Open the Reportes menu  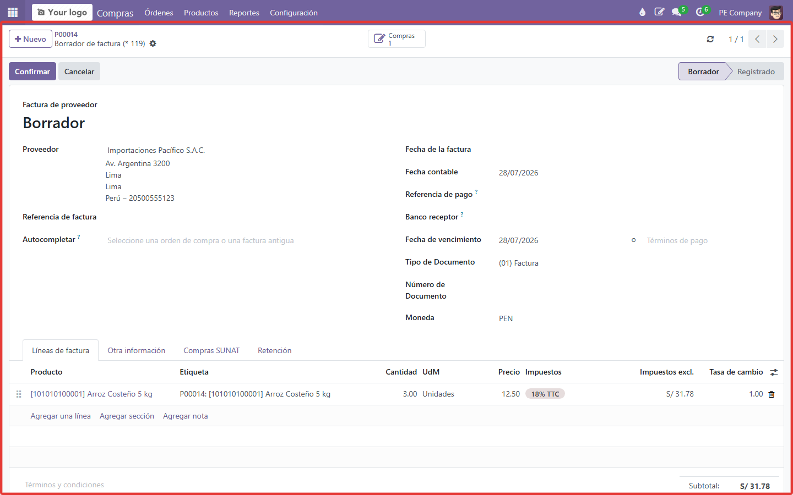(x=244, y=13)
